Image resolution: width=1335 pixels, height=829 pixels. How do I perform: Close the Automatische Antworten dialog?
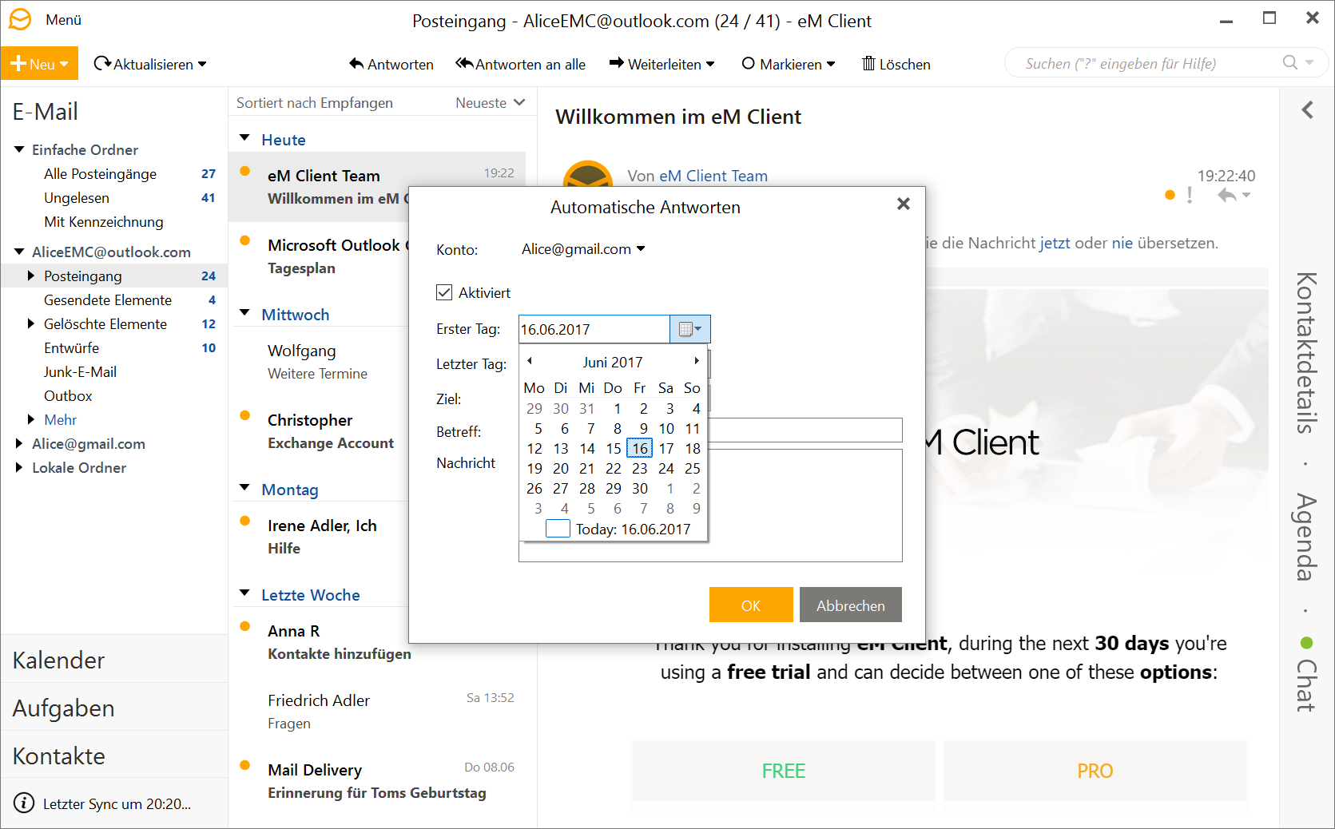tap(904, 204)
